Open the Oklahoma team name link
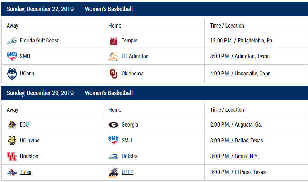 click(x=132, y=74)
